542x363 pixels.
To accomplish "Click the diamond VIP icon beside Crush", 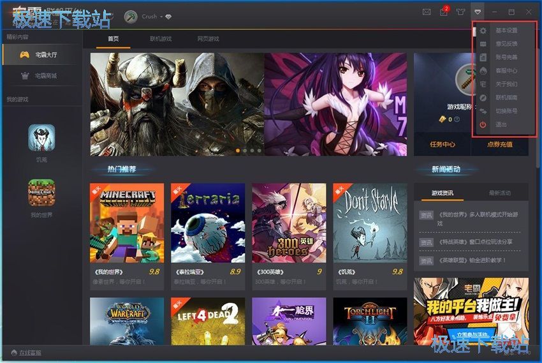I will 168,17.
